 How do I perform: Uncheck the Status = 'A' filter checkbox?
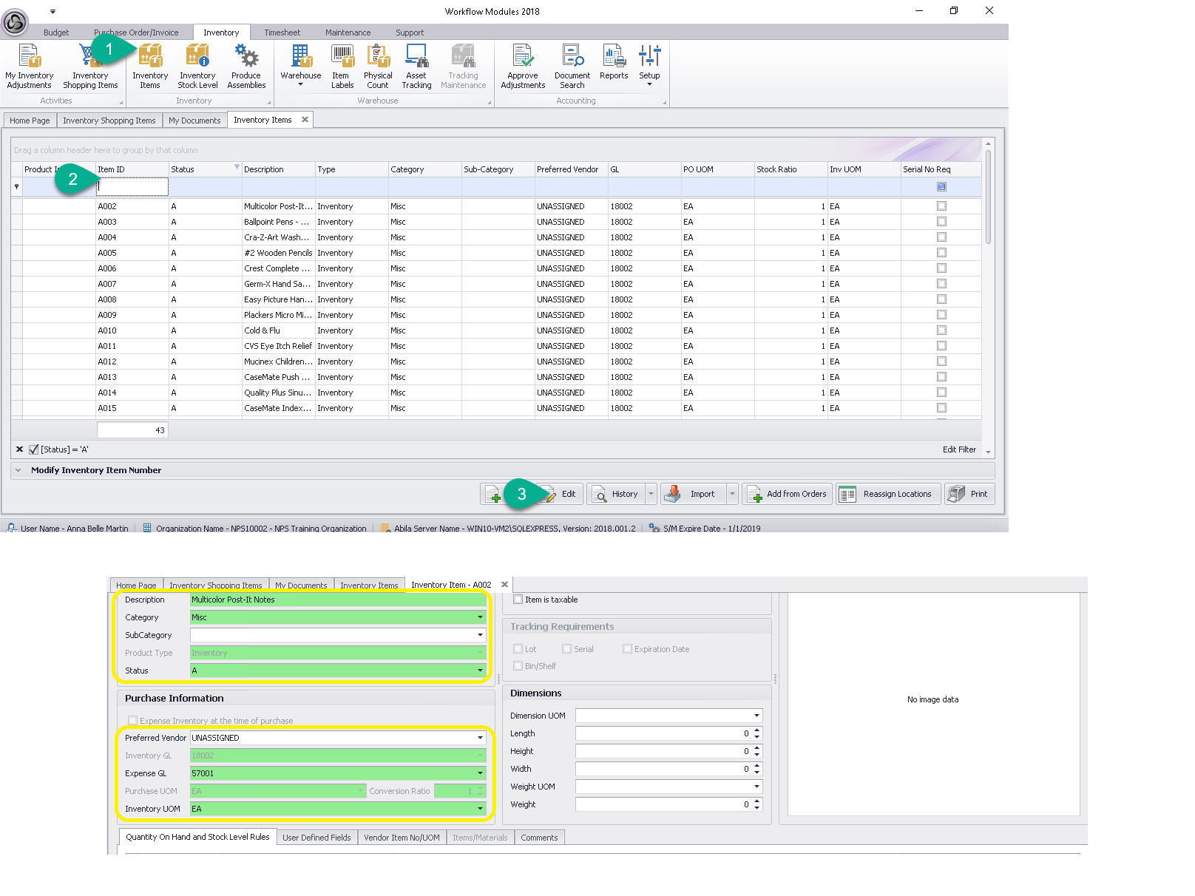pyautogui.click(x=33, y=449)
